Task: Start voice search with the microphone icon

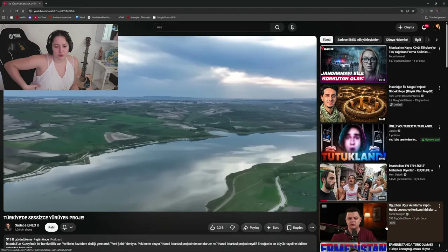Action: [x=292, y=27]
